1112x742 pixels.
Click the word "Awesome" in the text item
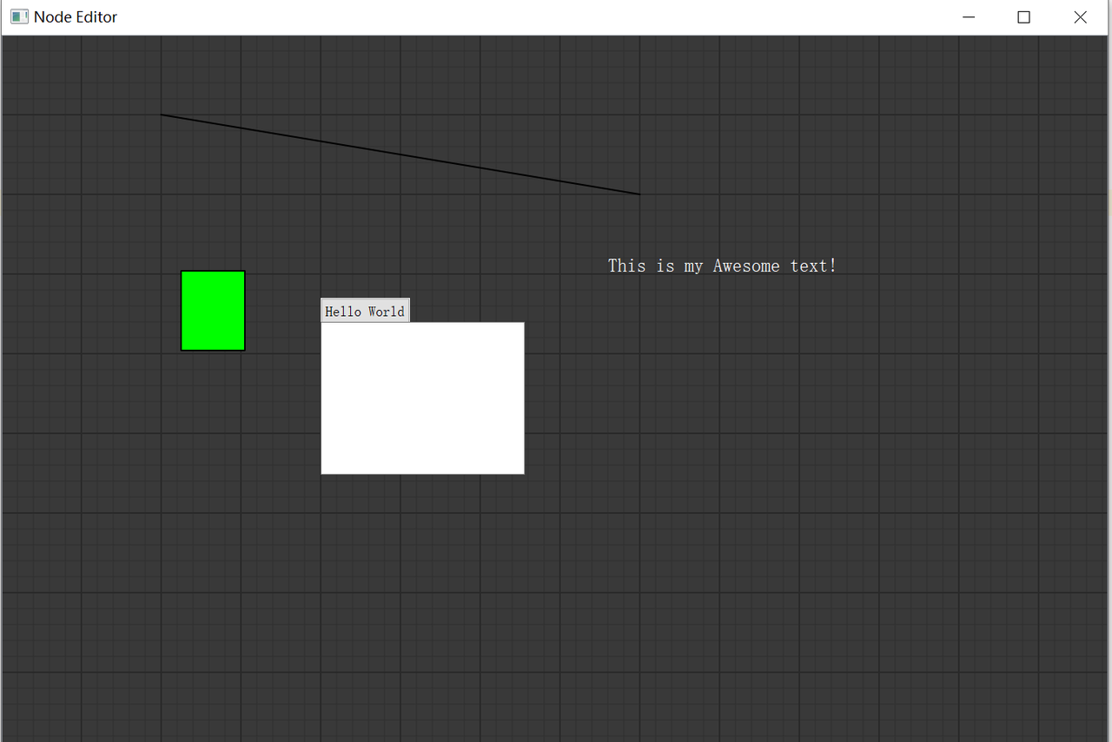745,266
